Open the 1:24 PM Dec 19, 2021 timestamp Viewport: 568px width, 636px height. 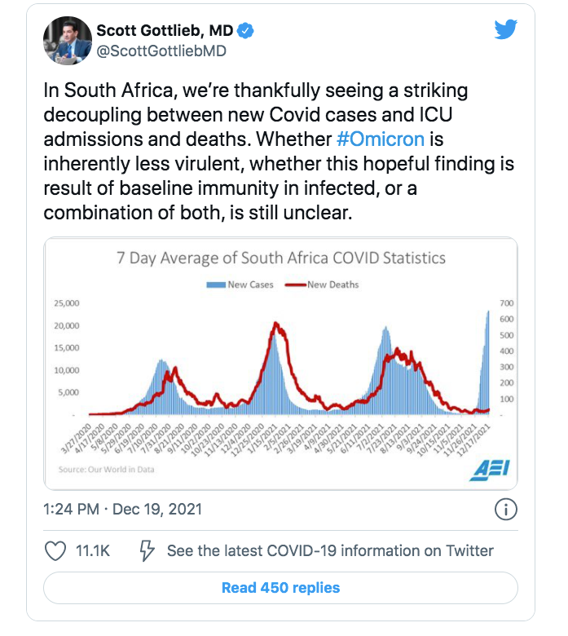click(x=122, y=510)
